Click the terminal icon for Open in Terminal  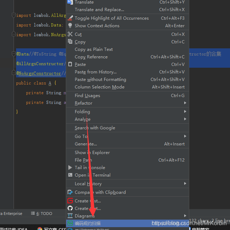pyautogui.click(x=70, y=175)
